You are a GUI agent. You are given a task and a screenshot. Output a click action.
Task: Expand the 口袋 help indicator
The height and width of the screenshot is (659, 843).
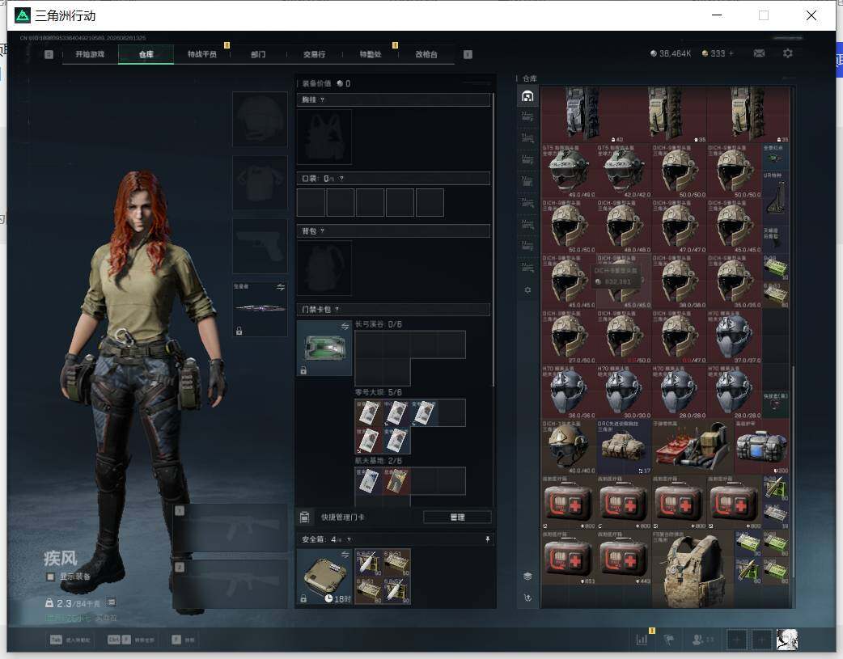click(341, 179)
